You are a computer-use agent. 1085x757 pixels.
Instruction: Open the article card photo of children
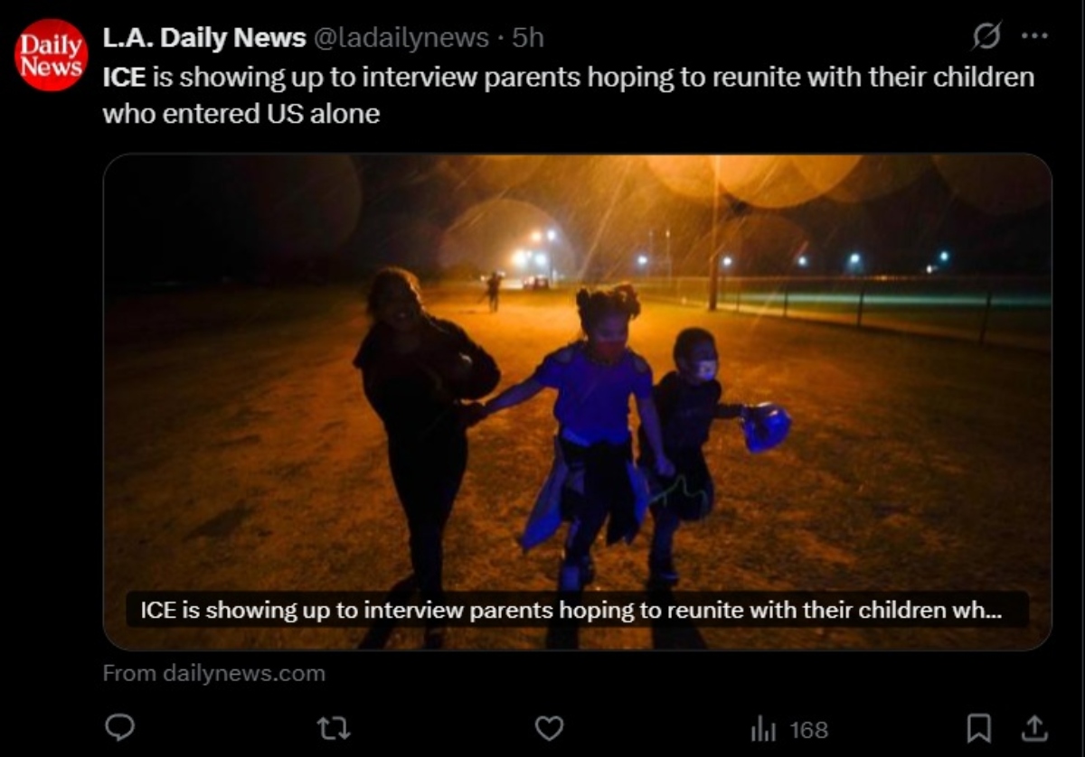tap(577, 401)
